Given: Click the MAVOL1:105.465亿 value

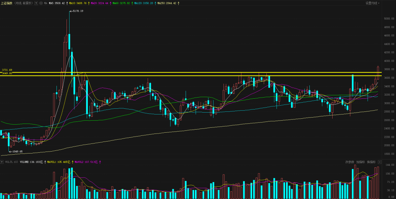Looking at the screenshot, I should tap(59, 162).
